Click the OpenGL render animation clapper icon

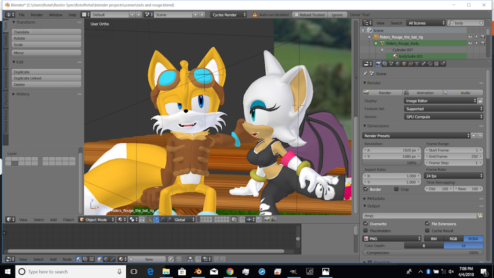point(273,220)
